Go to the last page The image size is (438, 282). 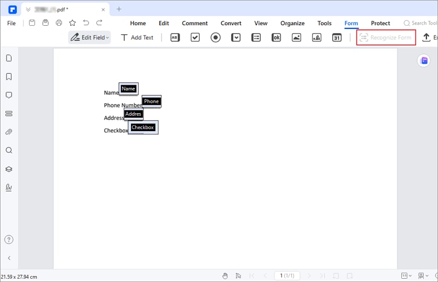point(322,276)
